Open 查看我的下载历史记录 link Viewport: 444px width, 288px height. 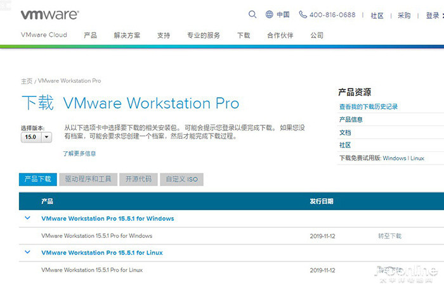[x=369, y=107]
